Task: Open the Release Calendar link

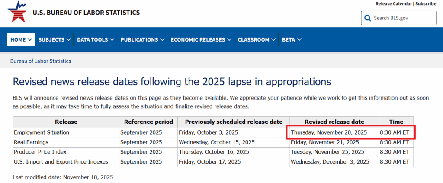Action: tap(393, 4)
